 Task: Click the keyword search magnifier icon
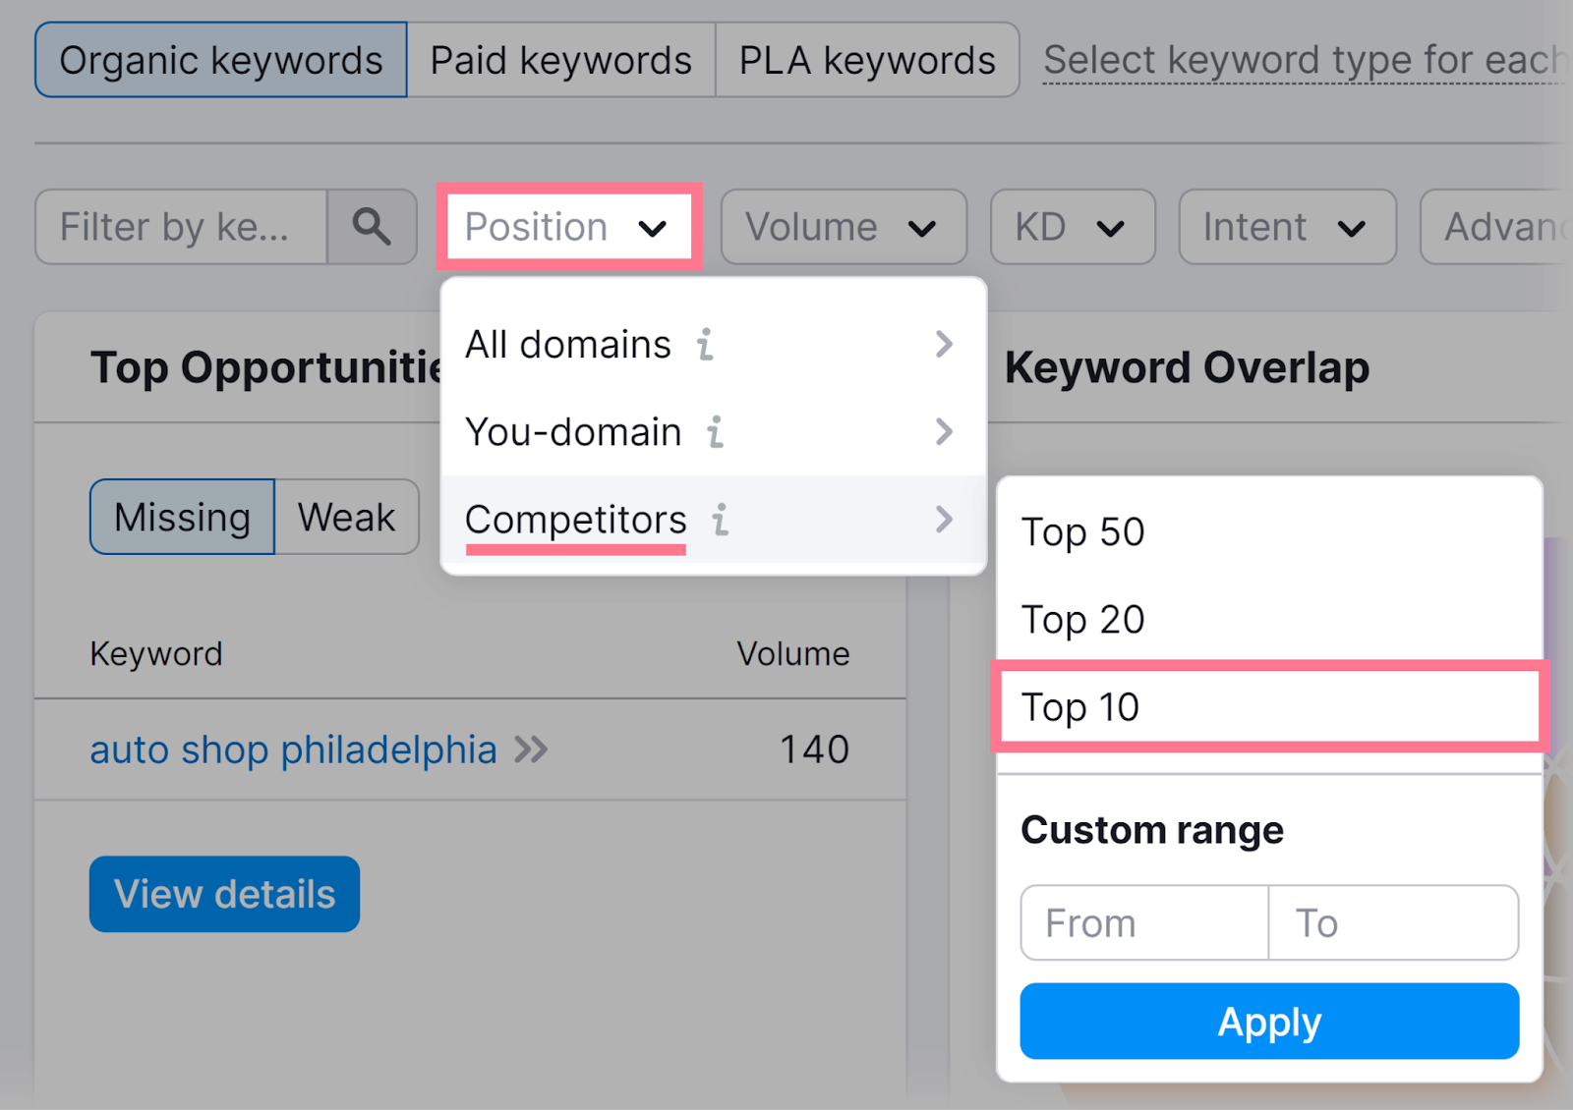click(372, 227)
